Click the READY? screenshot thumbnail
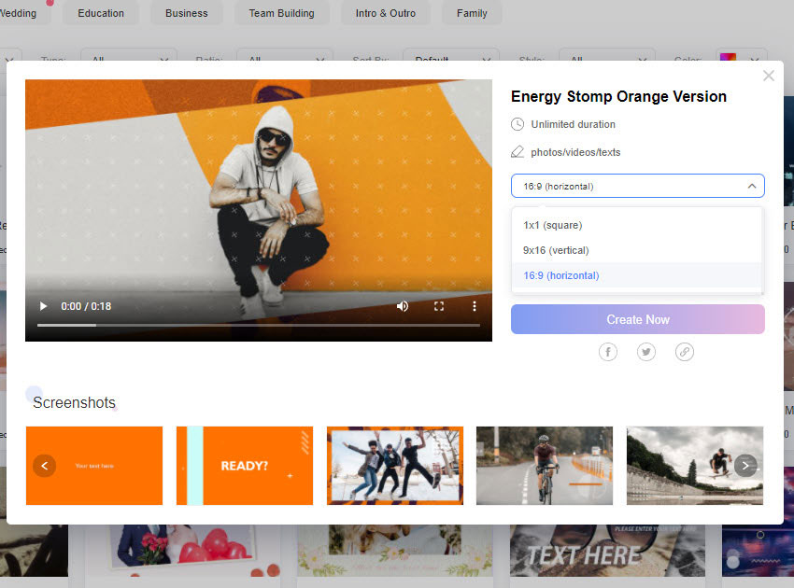The width and height of the screenshot is (794, 588). pos(244,465)
